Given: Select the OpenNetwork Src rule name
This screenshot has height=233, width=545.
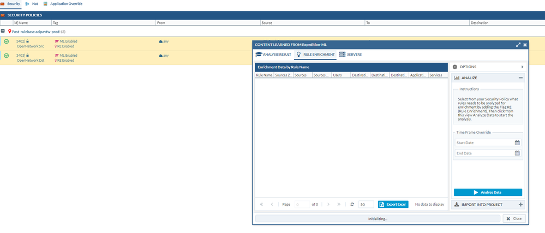Looking at the screenshot, I should [30, 46].
